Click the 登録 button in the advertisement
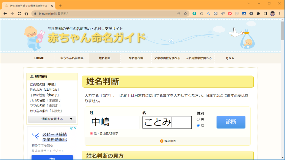The height and width of the screenshot is (160, 285). (52, 158)
